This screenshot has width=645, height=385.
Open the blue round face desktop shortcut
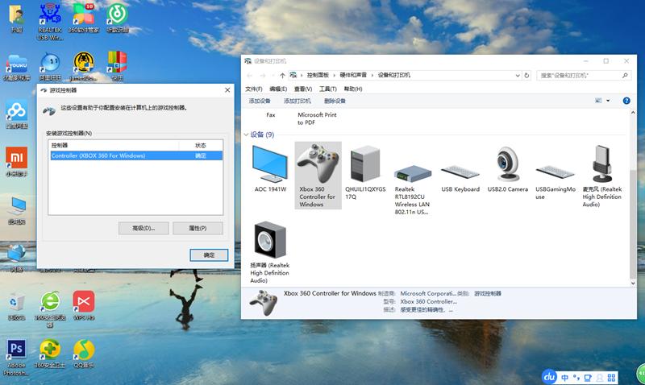(50, 67)
